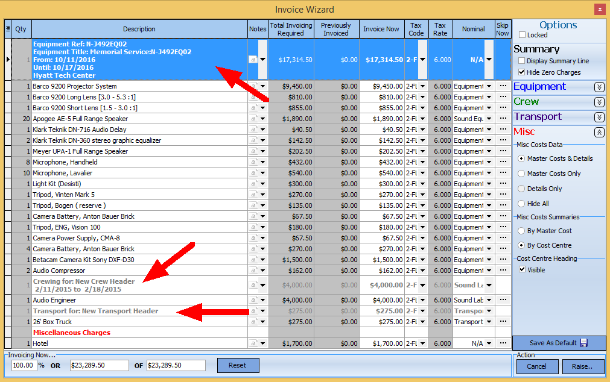This screenshot has height=382, width=610.
Task: Click the Invoice Now column header
Action: [381, 29]
